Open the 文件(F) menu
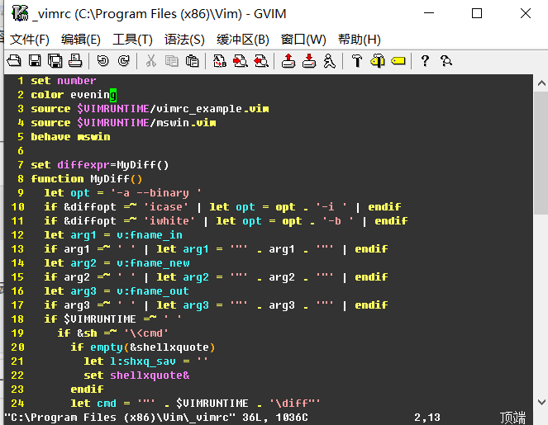This screenshot has width=548, height=425. 30,40
